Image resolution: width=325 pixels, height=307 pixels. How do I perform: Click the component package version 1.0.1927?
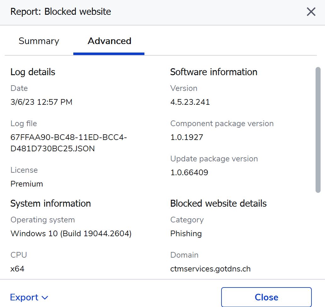187,137
